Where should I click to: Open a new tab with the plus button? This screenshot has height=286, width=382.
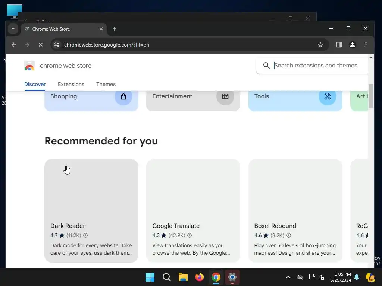click(x=115, y=29)
